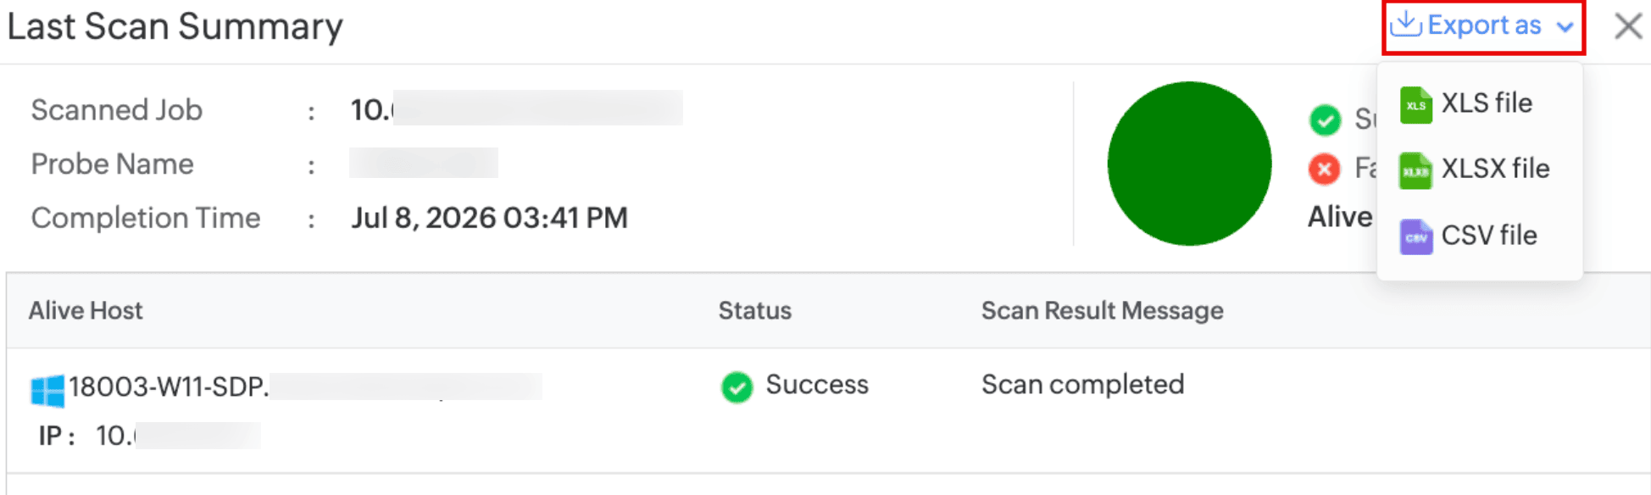Image resolution: width=1651 pixels, height=495 pixels.
Task: Sort by Alive Host column header
Action: point(86,311)
